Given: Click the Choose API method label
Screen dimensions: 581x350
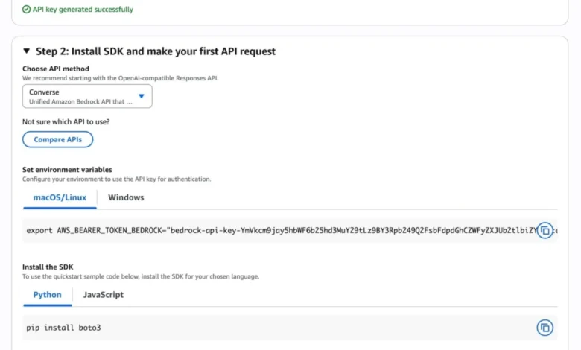Looking at the screenshot, I should coord(55,69).
